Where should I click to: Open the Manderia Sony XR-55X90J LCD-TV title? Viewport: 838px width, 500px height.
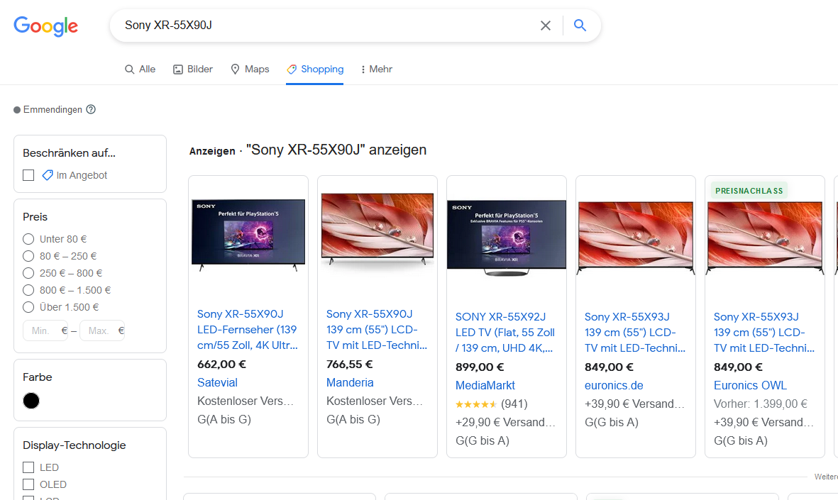coord(377,330)
